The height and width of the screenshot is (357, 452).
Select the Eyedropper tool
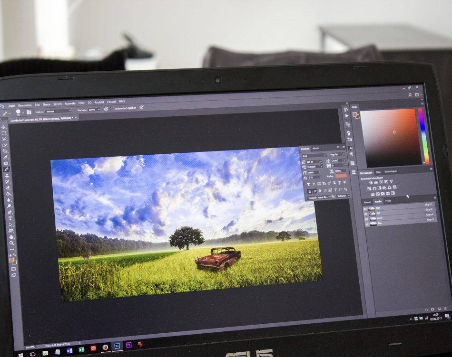coord(6,157)
